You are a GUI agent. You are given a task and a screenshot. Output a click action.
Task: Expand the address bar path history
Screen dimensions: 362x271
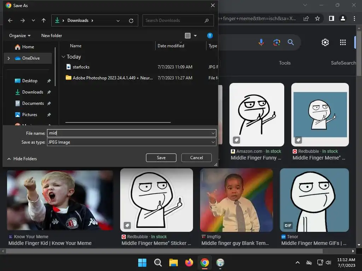point(118,21)
